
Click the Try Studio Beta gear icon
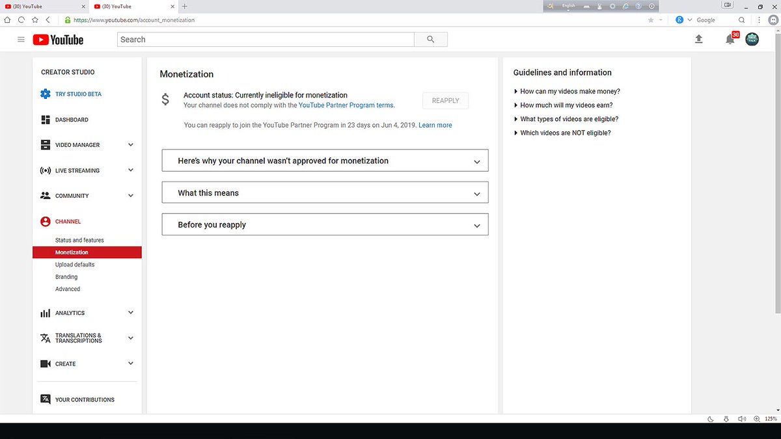click(45, 94)
